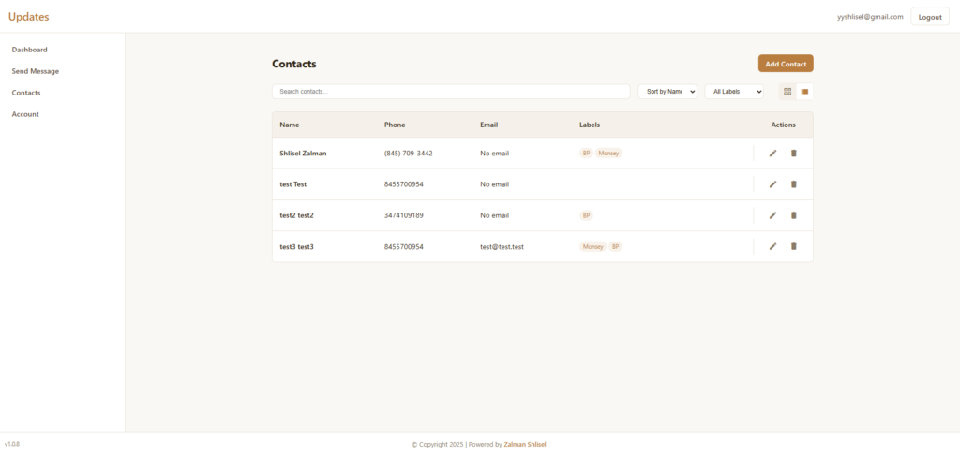Delete the test3 test3 contact
Screen dimensions: 960x455
click(793, 246)
